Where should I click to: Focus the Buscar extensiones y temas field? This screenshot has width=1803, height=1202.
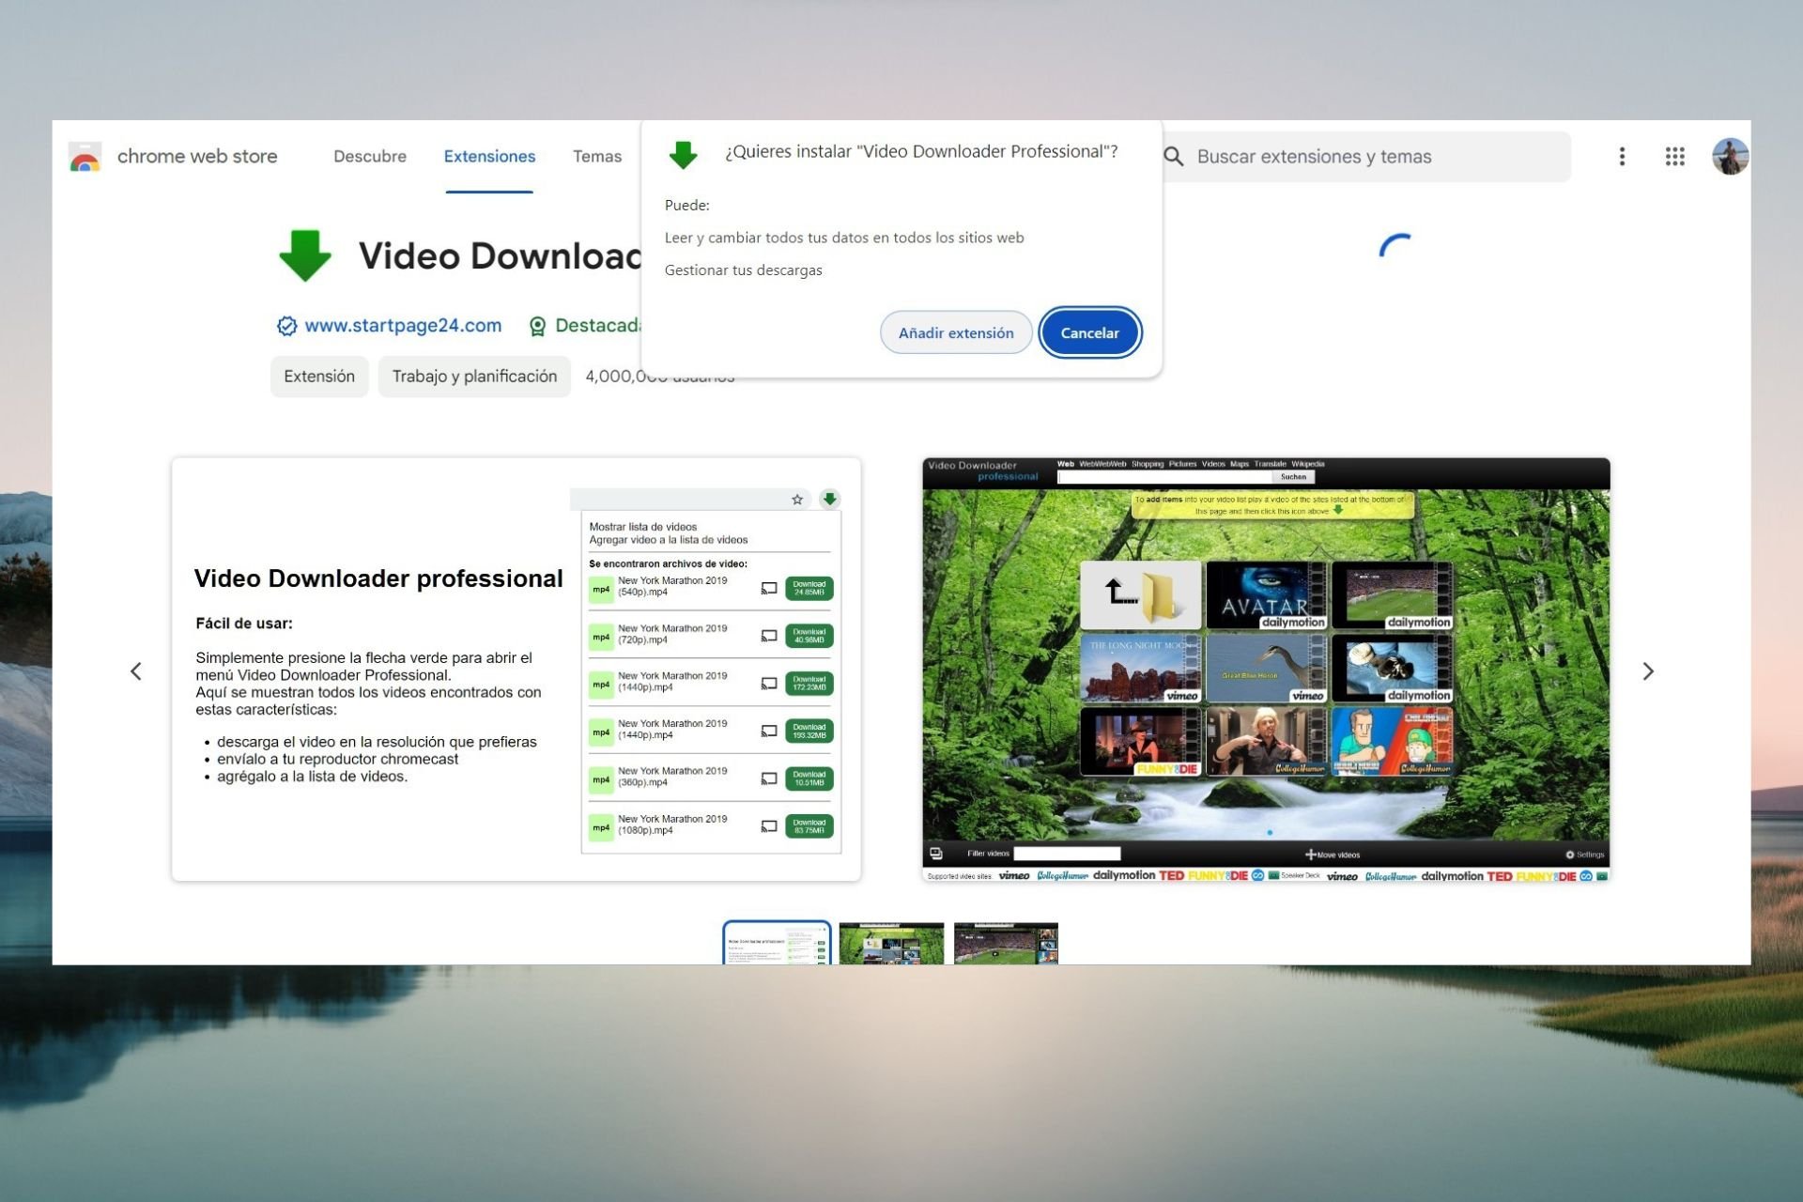[1366, 157]
